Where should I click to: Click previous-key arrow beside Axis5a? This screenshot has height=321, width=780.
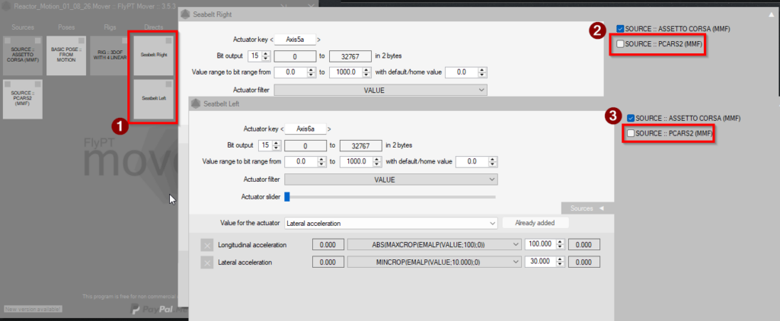point(272,40)
